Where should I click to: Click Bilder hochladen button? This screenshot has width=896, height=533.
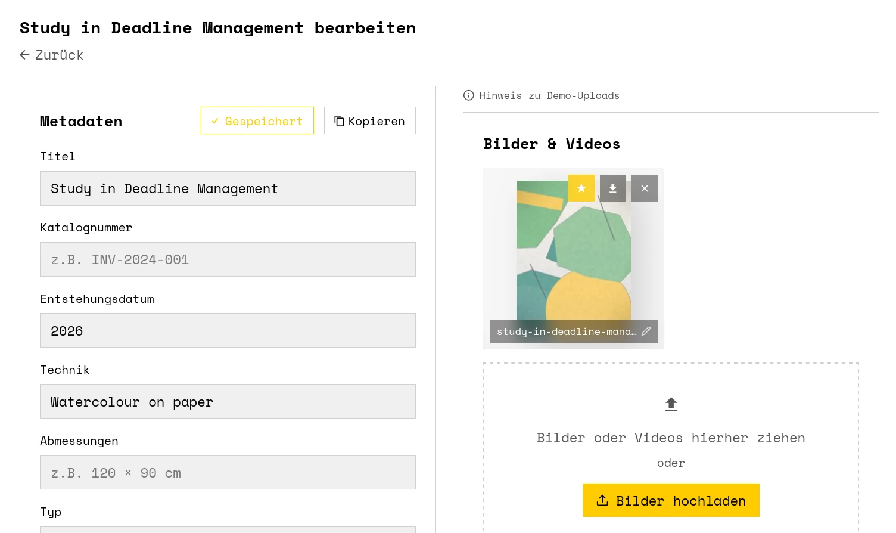click(671, 500)
